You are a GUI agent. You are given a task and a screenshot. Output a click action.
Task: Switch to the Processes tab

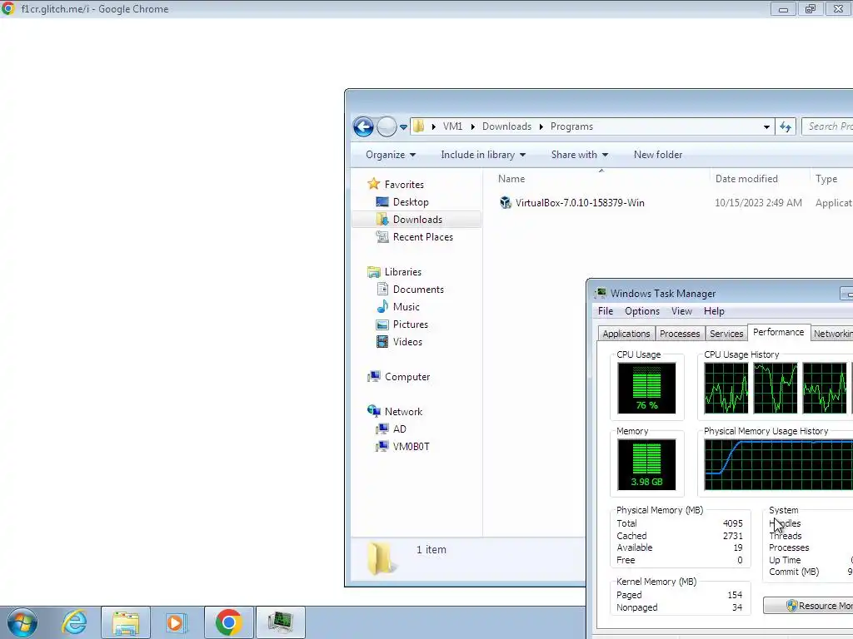[680, 334]
